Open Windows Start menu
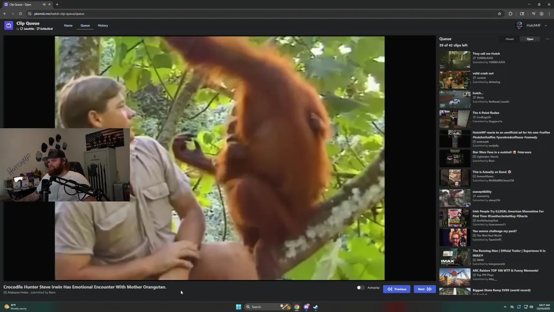 click(x=238, y=307)
